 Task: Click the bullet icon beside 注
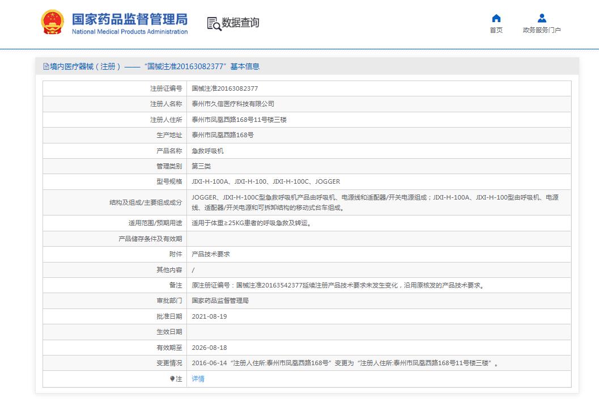(172, 379)
